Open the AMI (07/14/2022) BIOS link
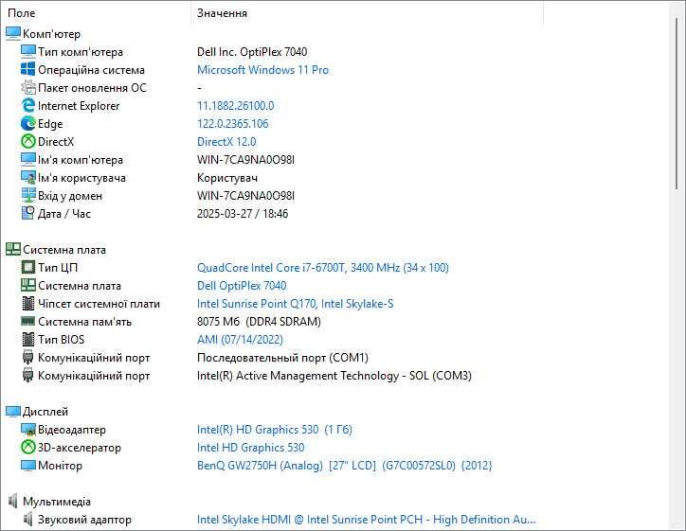The width and height of the screenshot is (686, 531). coord(240,339)
